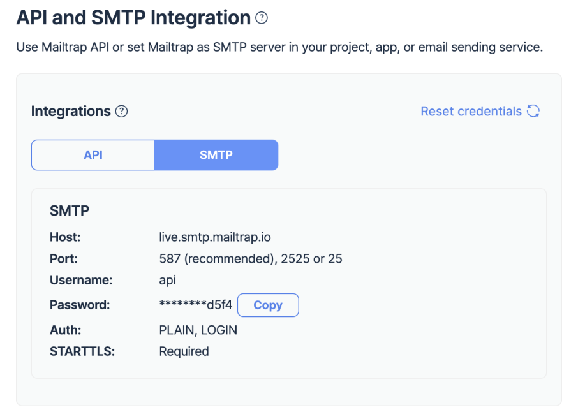Click the STARTTLS: label

coord(82,351)
